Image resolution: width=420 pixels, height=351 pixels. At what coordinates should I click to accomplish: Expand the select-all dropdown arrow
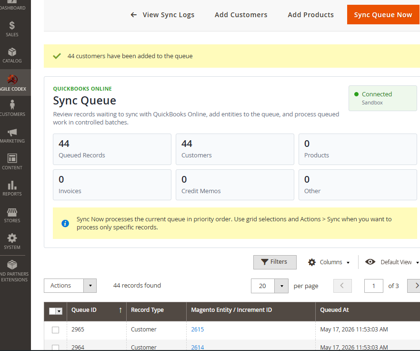pyautogui.click(x=59, y=311)
